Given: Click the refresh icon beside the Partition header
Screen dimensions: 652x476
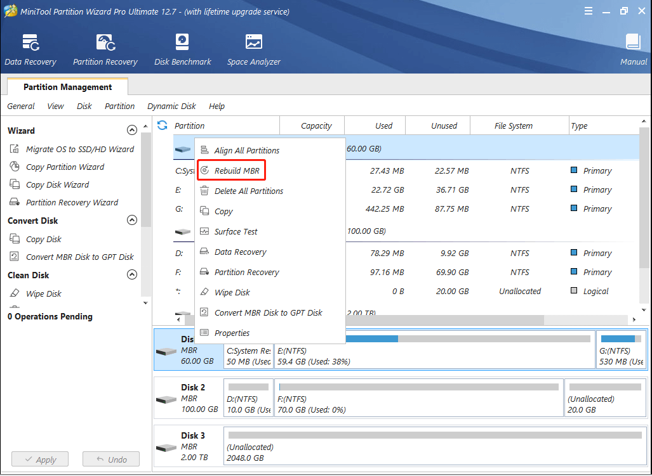Looking at the screenshot, I should coord(163,125).
